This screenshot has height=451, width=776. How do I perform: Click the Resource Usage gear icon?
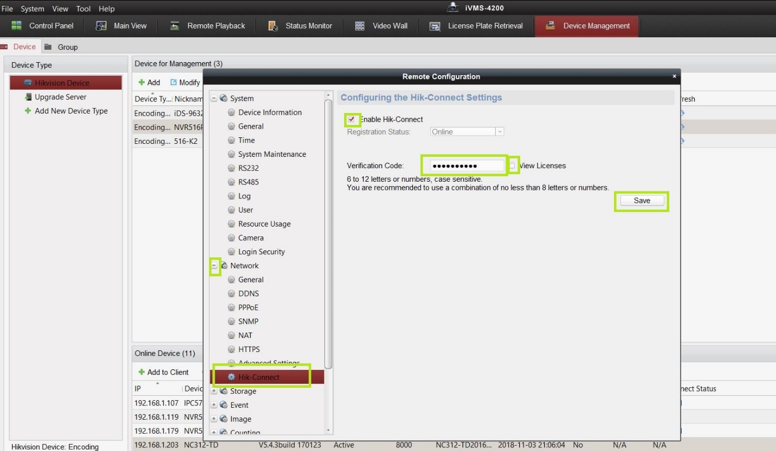pyautogui.click(x=231, y=224)
